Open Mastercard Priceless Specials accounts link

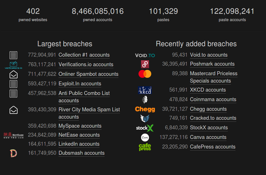(214, 77)
